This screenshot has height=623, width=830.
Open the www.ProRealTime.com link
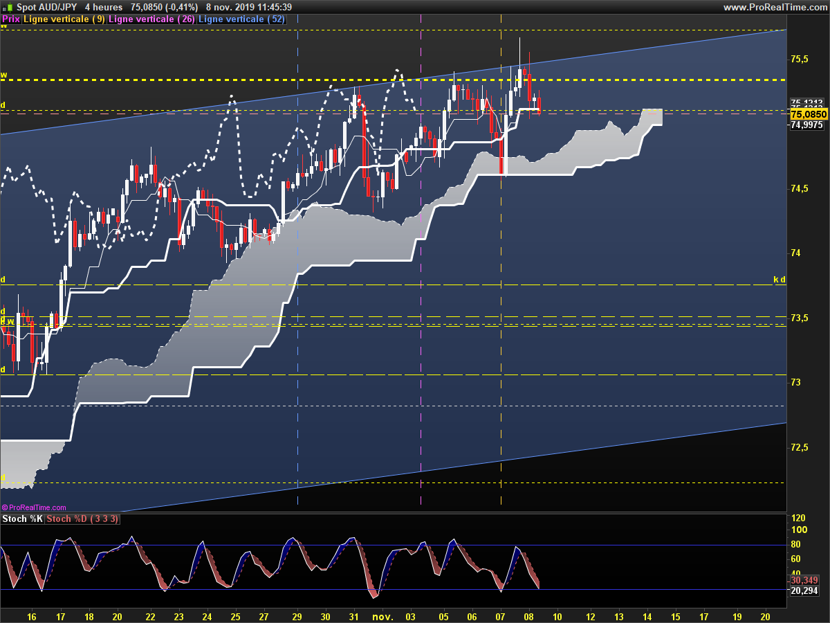click(774, 7)
